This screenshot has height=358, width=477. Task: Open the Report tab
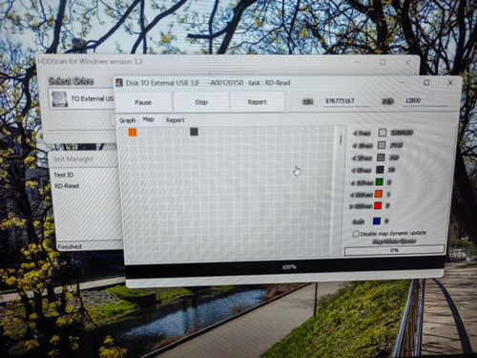tap(175, 120)
